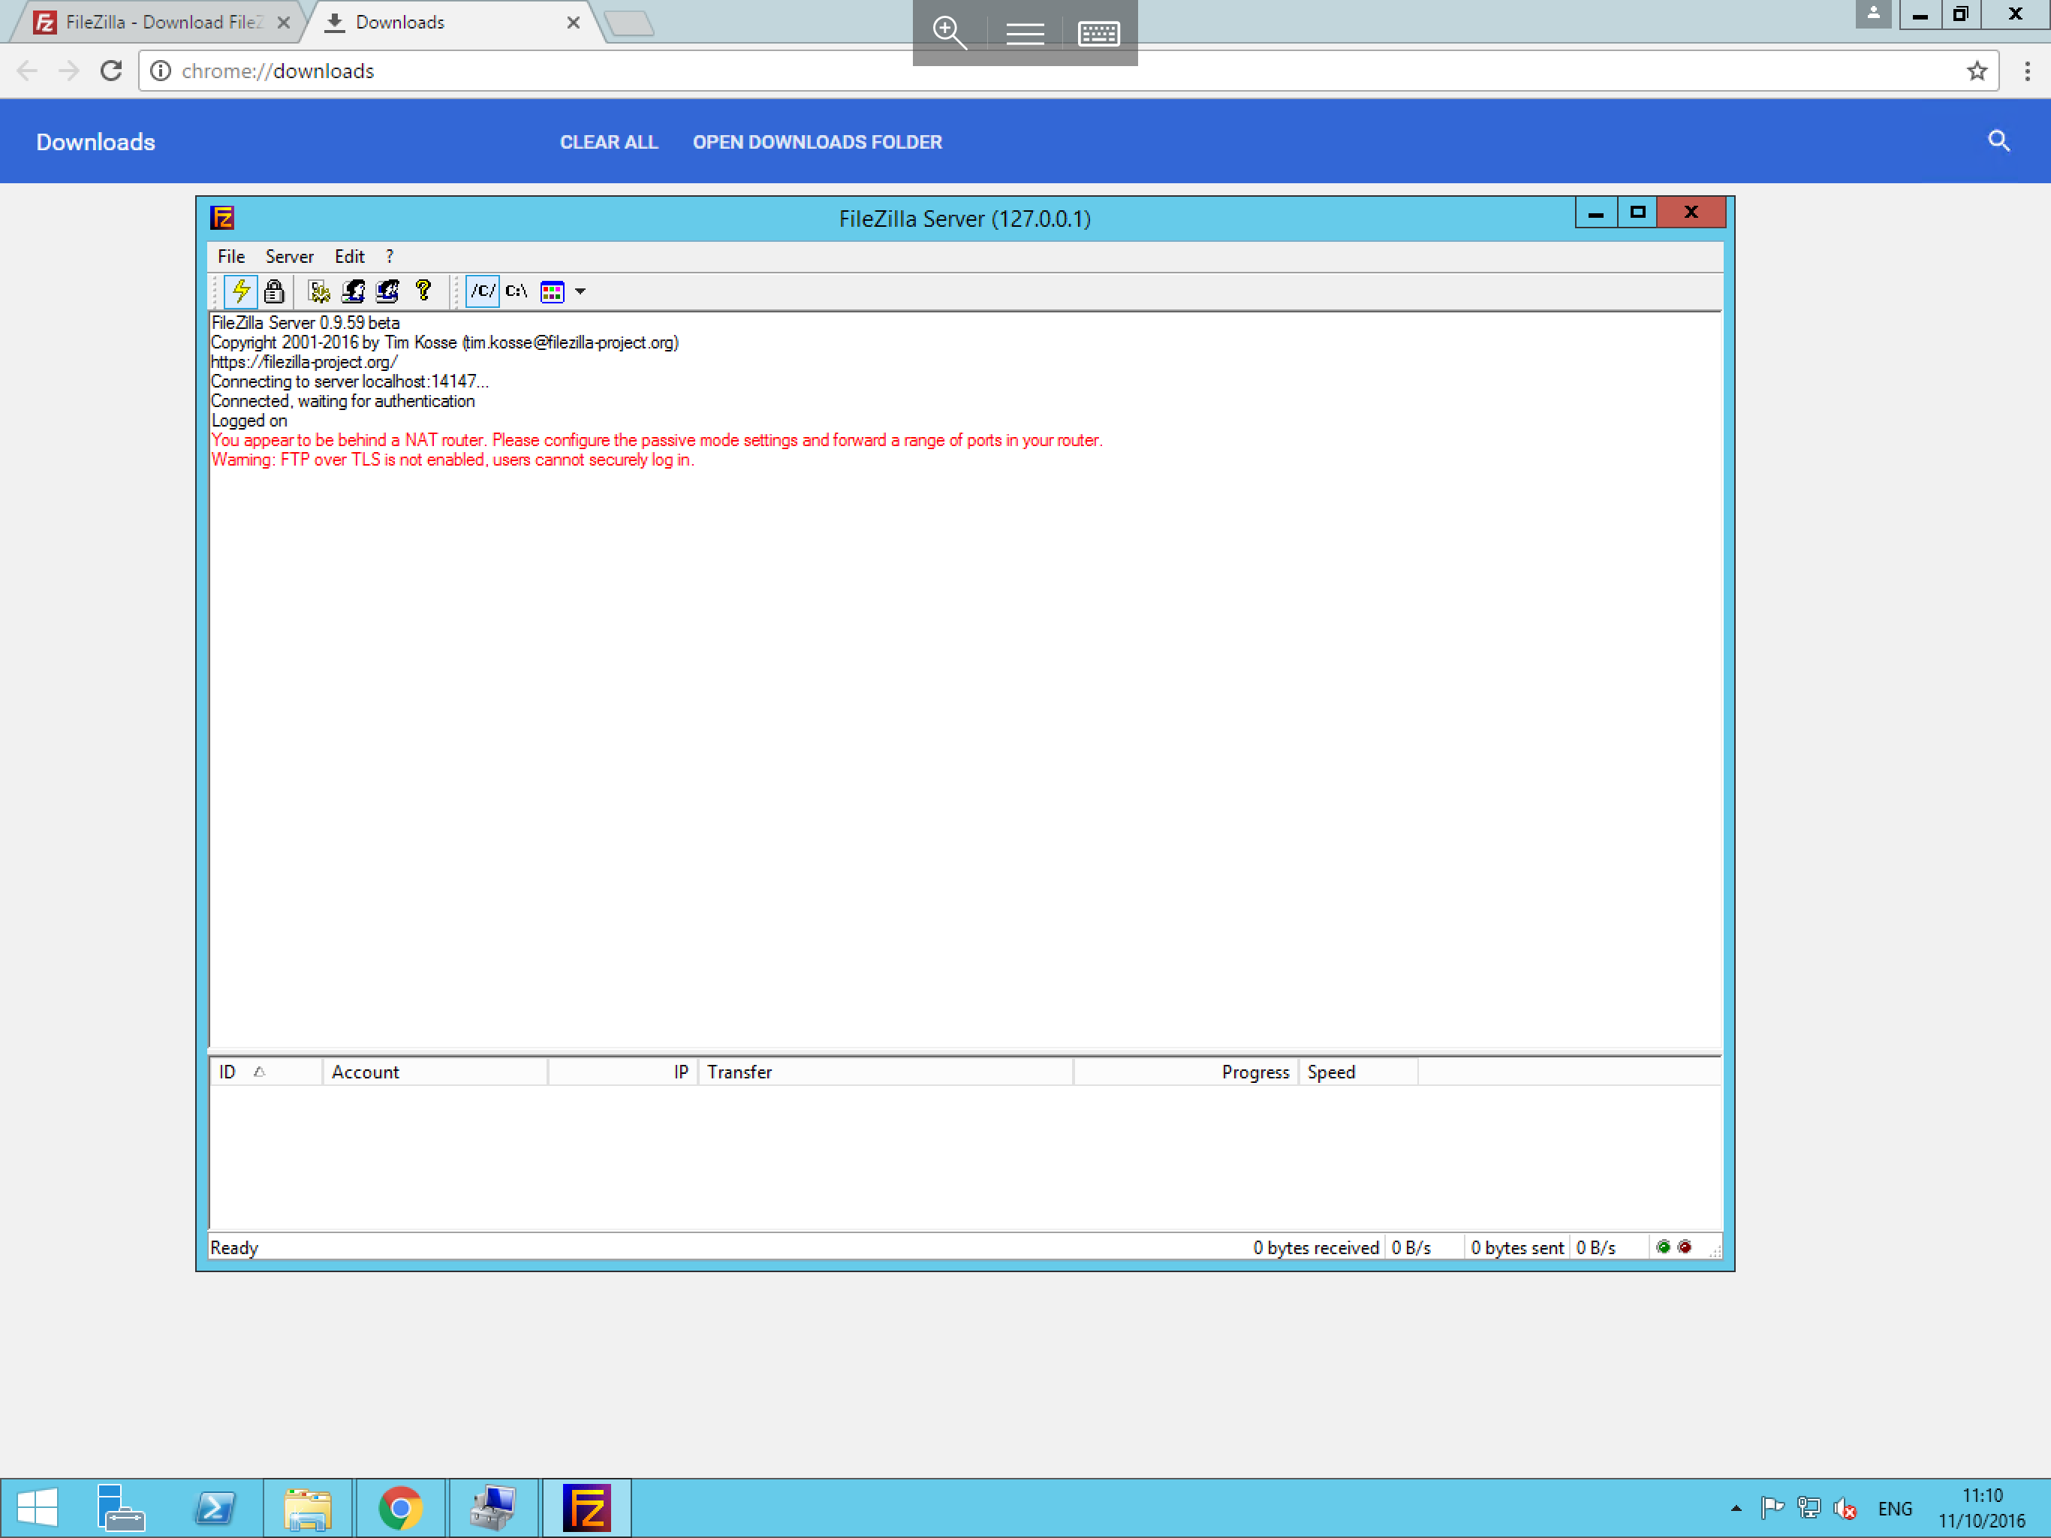The image size is (2051, 1538).
Task: Click CLEAR ALL on Downloads page
Action: (x=608, y=142)
